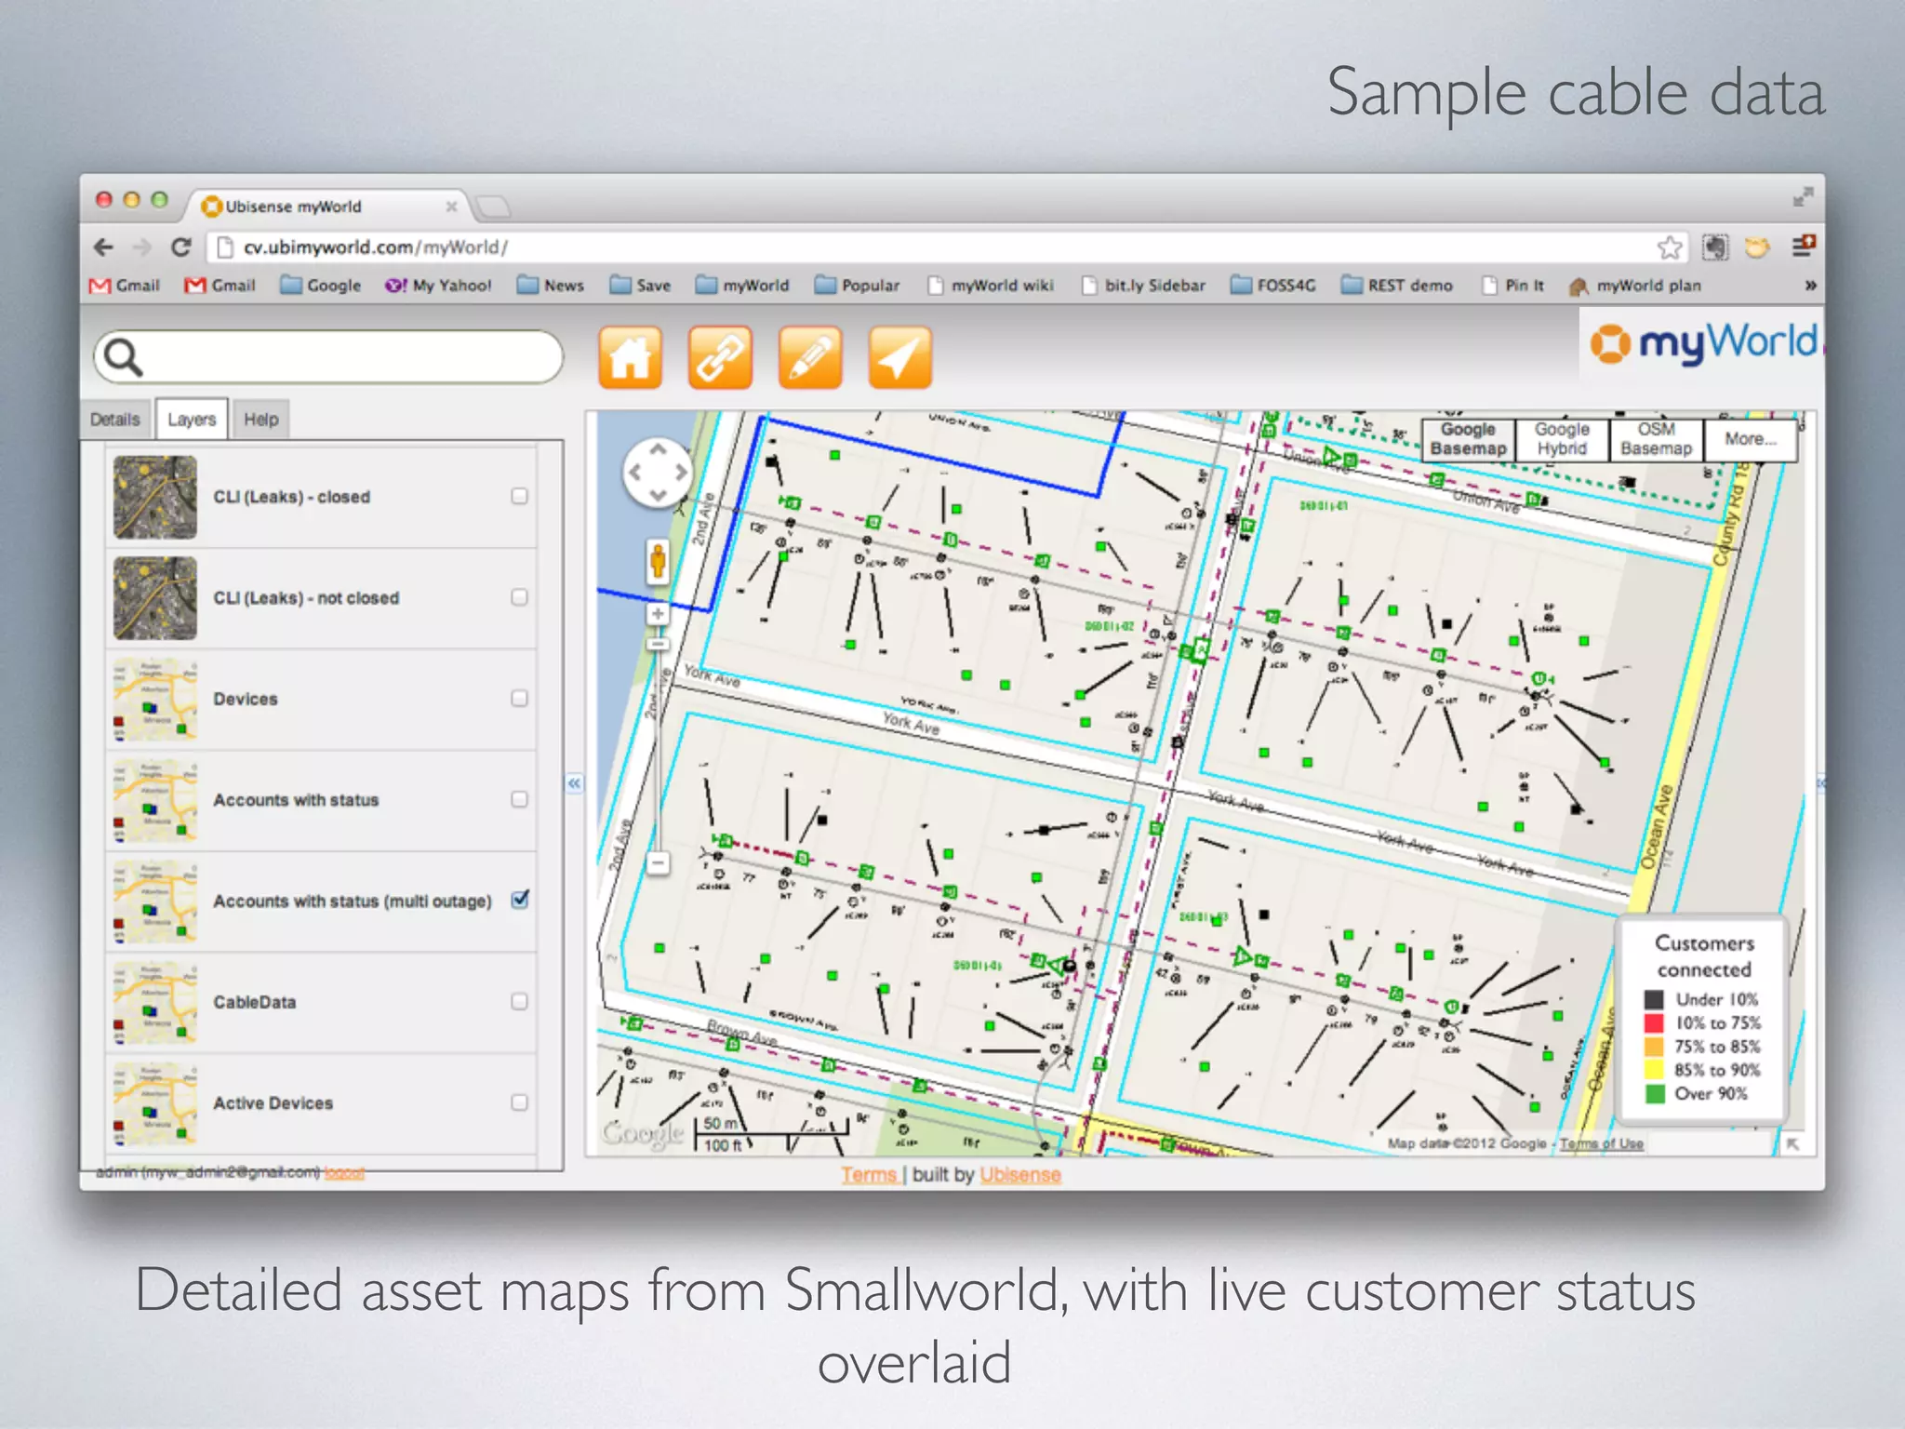Enable the CLI (Leaks) - closed layer
Screen dimensions: 1905x1429
(519, 496)
